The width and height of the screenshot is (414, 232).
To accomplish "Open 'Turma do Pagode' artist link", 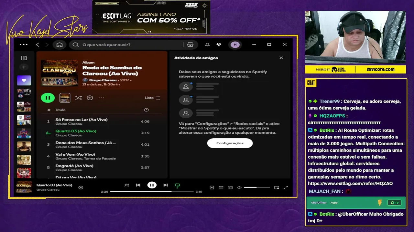I will tap(100, 159).
